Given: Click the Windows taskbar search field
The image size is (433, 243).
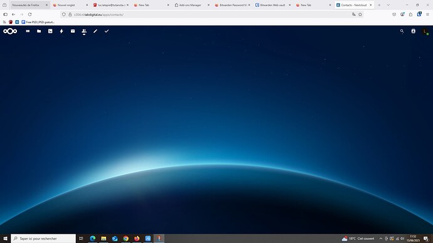Looking at the screenshot, I should click(43, 239).
